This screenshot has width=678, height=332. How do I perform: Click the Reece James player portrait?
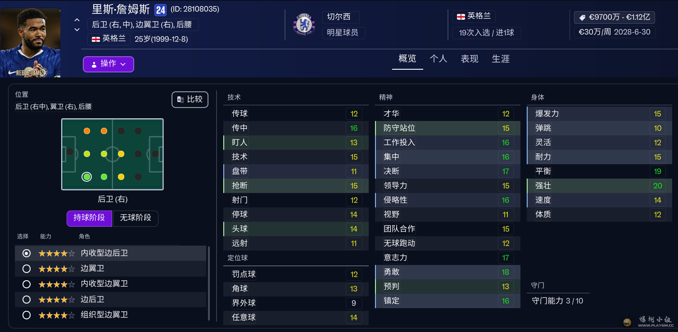tap(31, 43)
